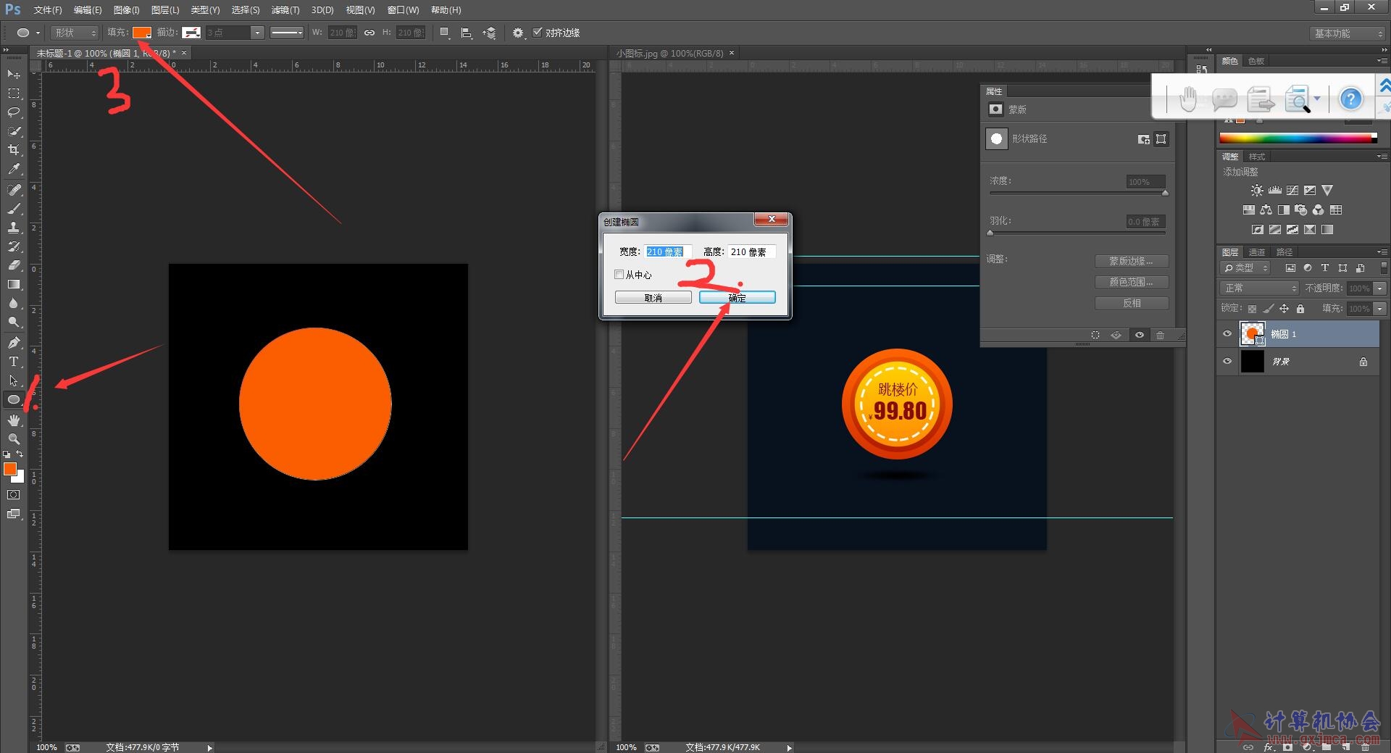The image size is (1391, 753).
Task: Select the Ellipse shape tool
Action: point(14,399)
